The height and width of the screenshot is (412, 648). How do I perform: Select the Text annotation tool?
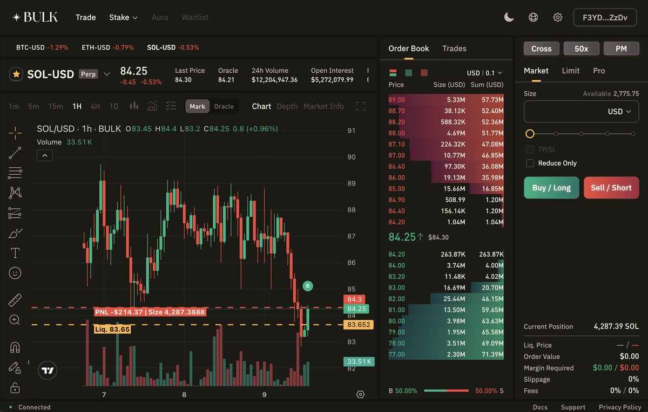[x=15, y=253]
